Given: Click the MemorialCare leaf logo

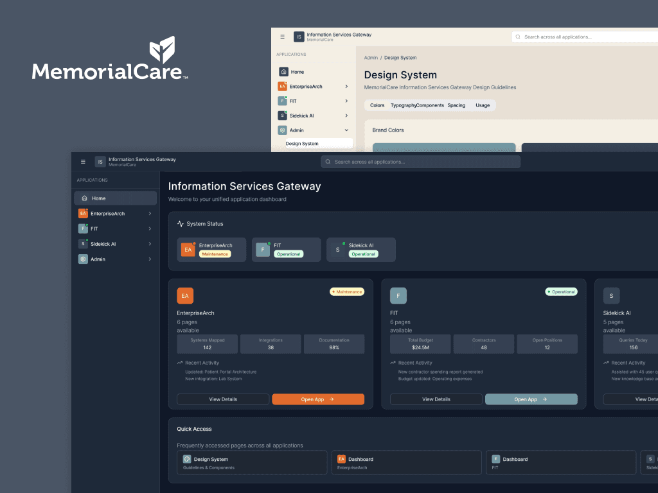Looking at the screenshot, I should point(163,49).
